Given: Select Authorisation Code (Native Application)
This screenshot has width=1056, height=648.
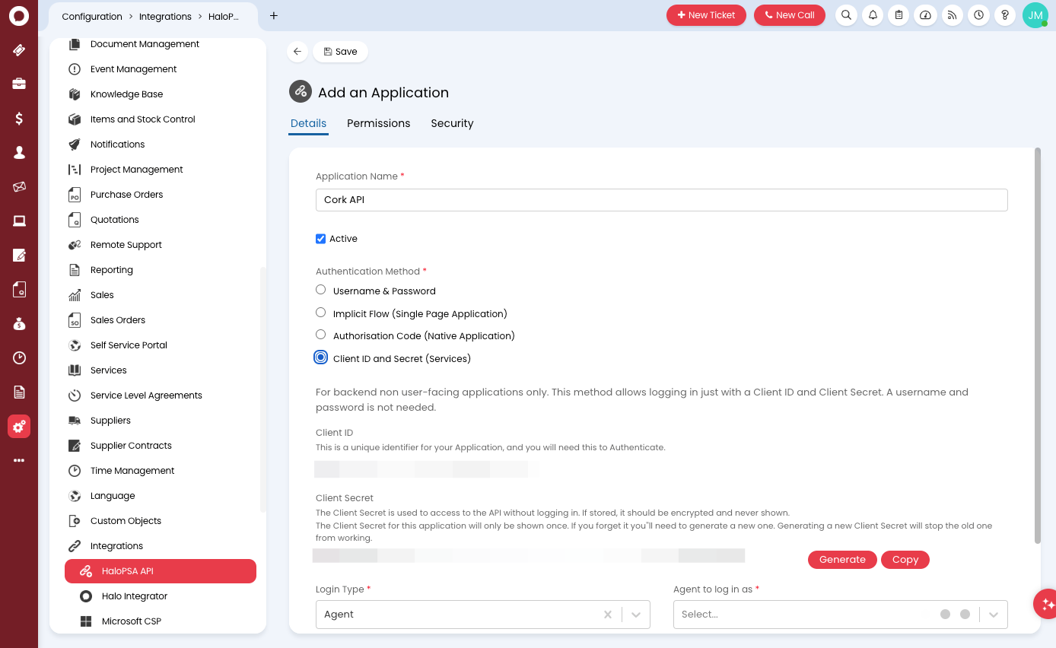Looking at the screenshot, I should click(320, 335).
